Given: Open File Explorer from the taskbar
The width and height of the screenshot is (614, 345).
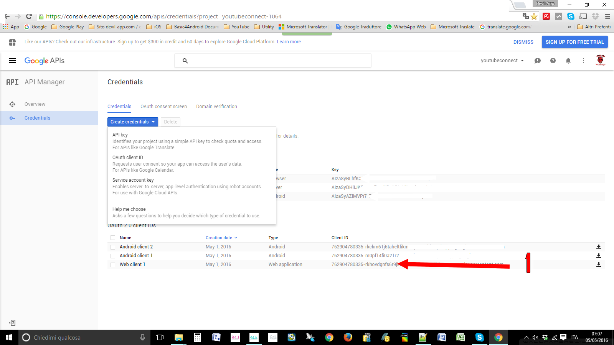Looking at the screenshot, I should point(179,337).
